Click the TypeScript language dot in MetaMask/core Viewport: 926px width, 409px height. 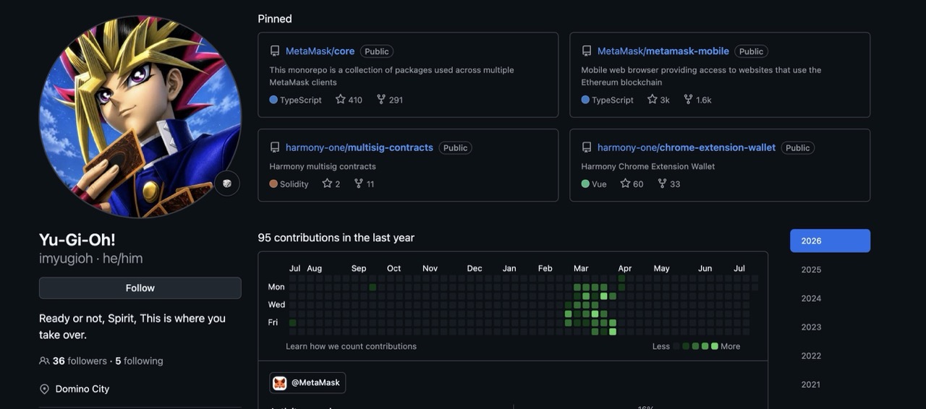click(273, 100)
